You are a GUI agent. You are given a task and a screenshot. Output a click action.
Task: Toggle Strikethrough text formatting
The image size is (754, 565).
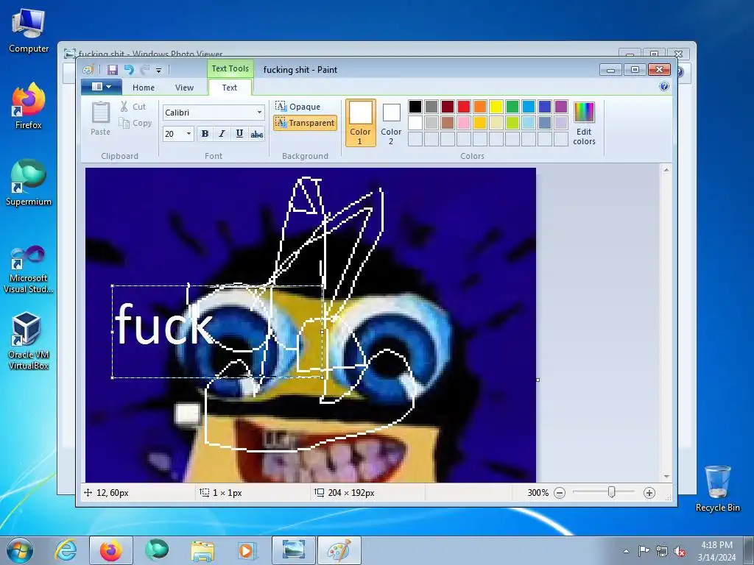(x=257, y=134)
